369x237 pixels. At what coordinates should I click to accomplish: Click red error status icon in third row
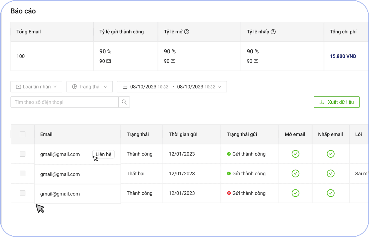(229, 193)
